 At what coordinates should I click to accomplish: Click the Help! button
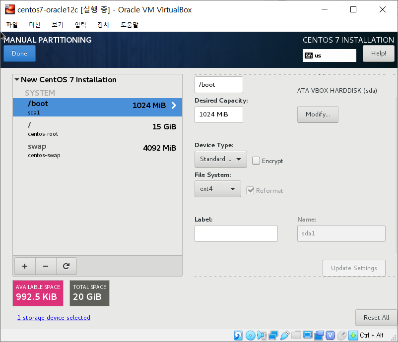(x=379, y=54)
